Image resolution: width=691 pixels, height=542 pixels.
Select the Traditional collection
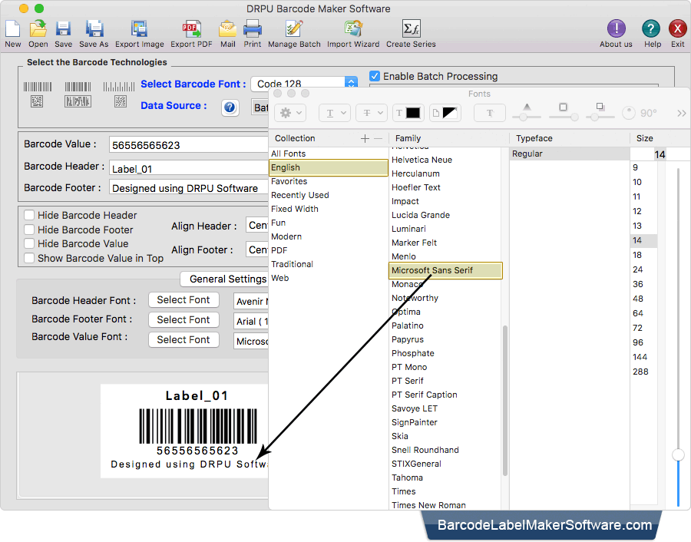(329, 264)
